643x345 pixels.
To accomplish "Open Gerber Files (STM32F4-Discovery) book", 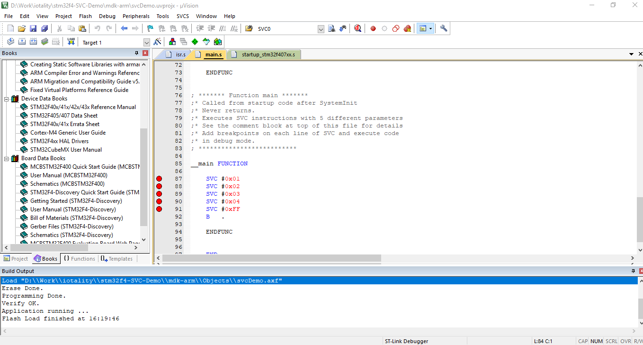I will (x=71, y=227).
